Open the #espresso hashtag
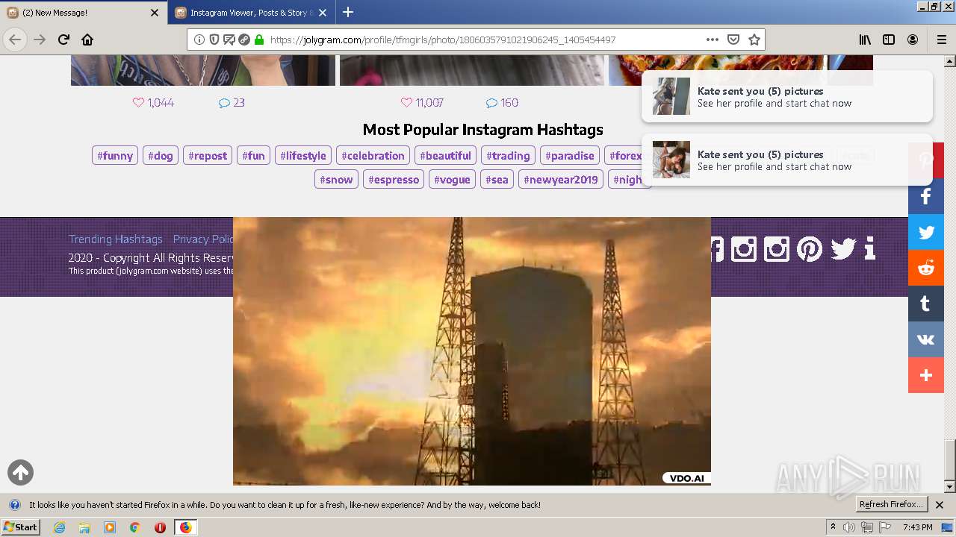This screenshot has height=537, width=956. pyautogui.click(x=394, y=180)
